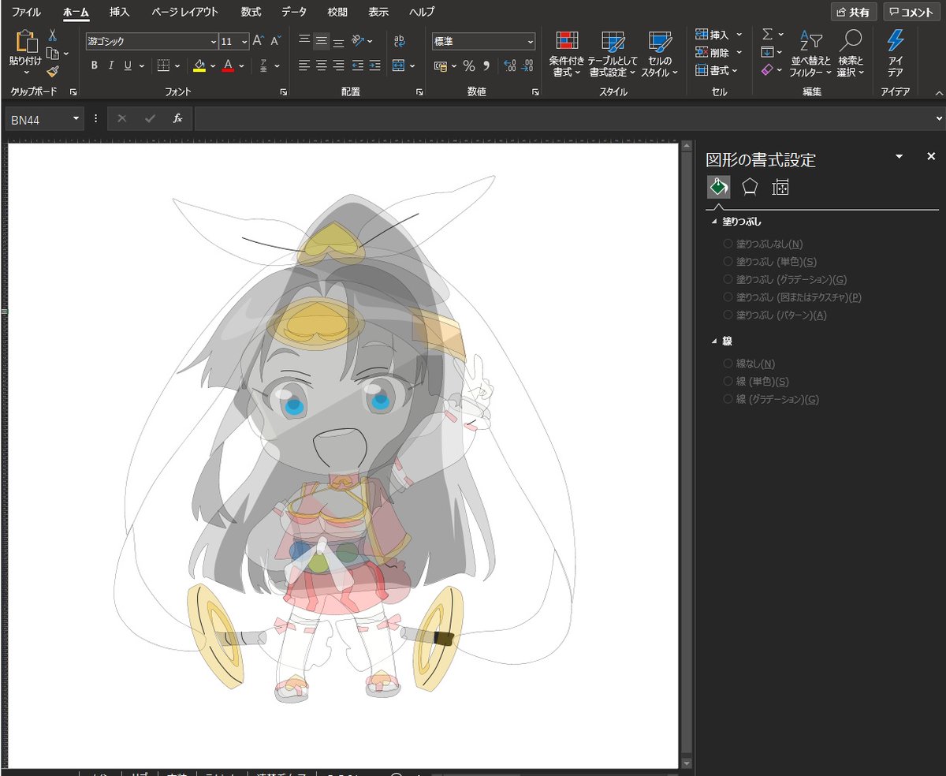Switch to the ページ レイアウト tab

(x=185, y=12)
